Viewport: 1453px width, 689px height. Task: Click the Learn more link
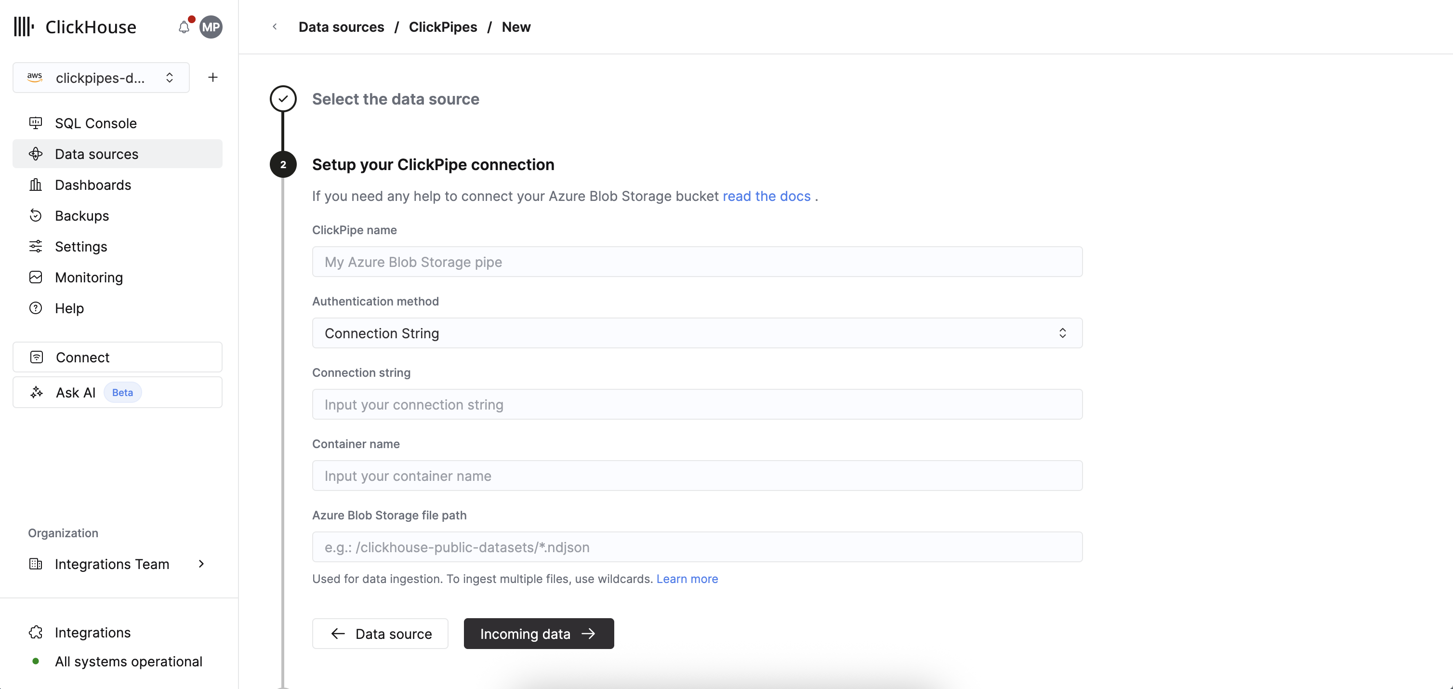pyautogui.click(x=687, y=578)
